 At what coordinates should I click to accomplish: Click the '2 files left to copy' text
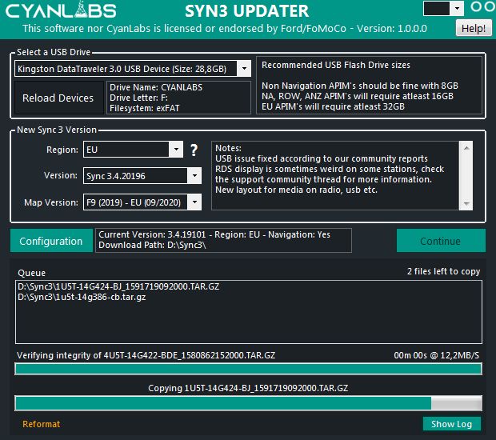[443, 271]
